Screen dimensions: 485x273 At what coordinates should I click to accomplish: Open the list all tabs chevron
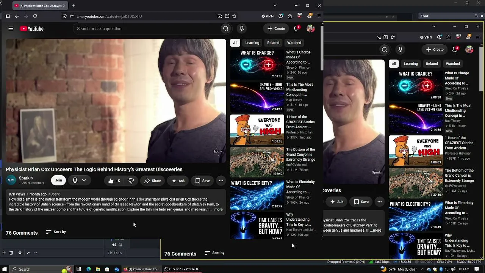275,6
